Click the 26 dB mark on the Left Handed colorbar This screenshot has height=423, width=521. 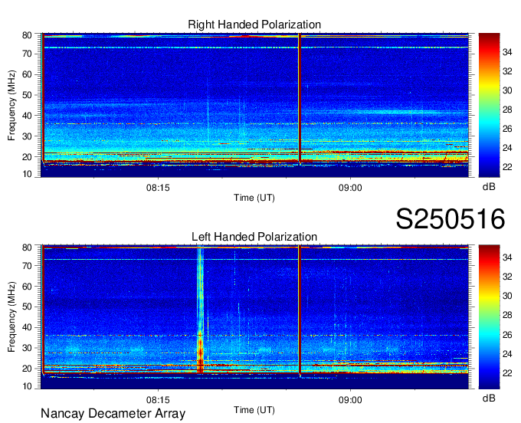point(507,335)
